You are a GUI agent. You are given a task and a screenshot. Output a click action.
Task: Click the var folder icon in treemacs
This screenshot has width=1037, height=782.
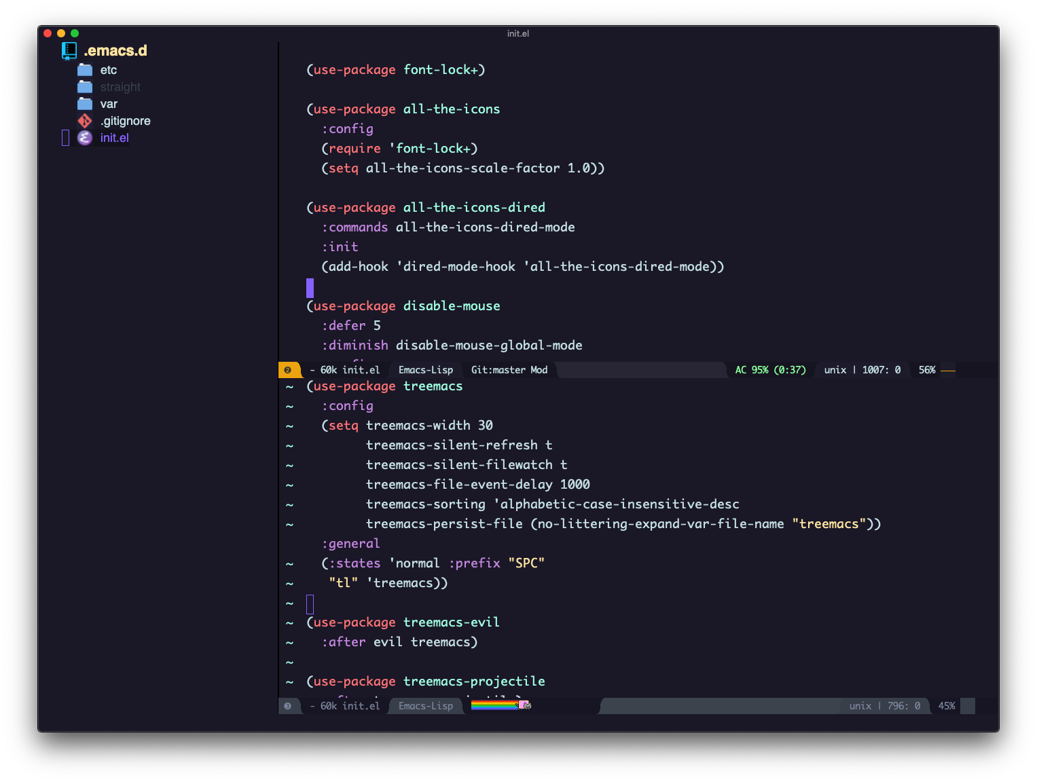(85, 103)
